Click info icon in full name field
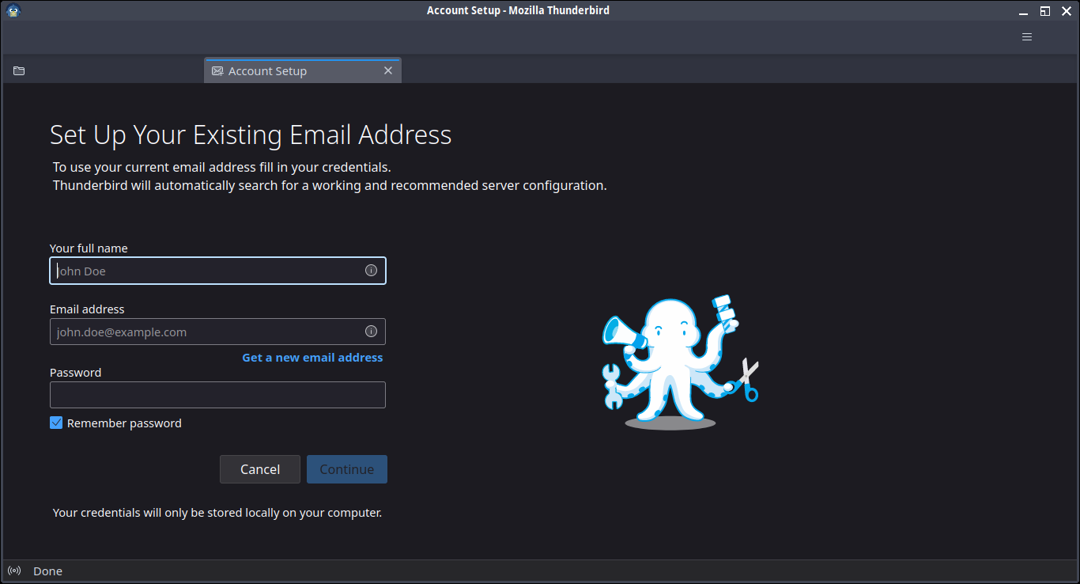This screenshot has height=584, width=1080. click(x=371, y=271)
